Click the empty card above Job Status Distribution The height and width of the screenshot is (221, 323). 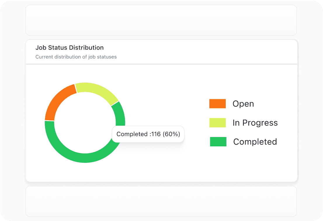(161, 20)
